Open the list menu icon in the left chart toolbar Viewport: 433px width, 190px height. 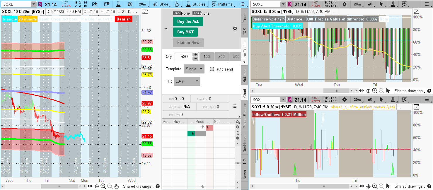point(242,4)
